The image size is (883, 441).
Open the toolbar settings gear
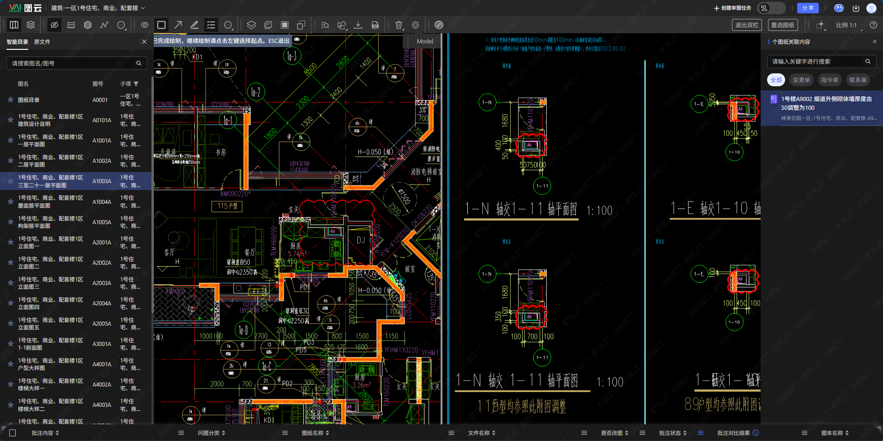[415, 25]
